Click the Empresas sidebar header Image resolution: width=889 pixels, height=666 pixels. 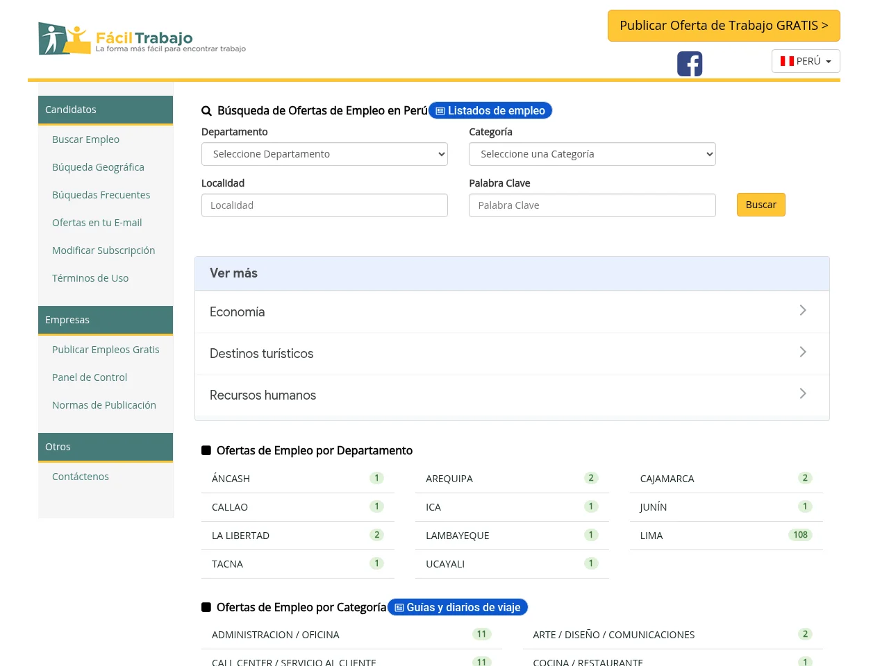coord(106,320)
